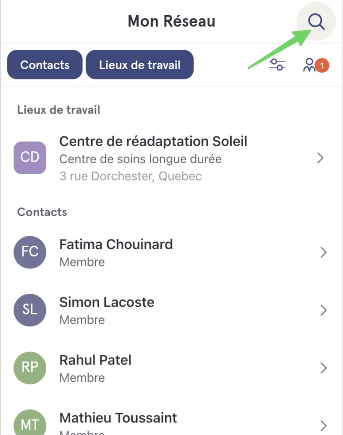This screenshot has height=435, width=343.
Task: Tap the MT avatar for Mathieu Toussaint
Action: 30,422
